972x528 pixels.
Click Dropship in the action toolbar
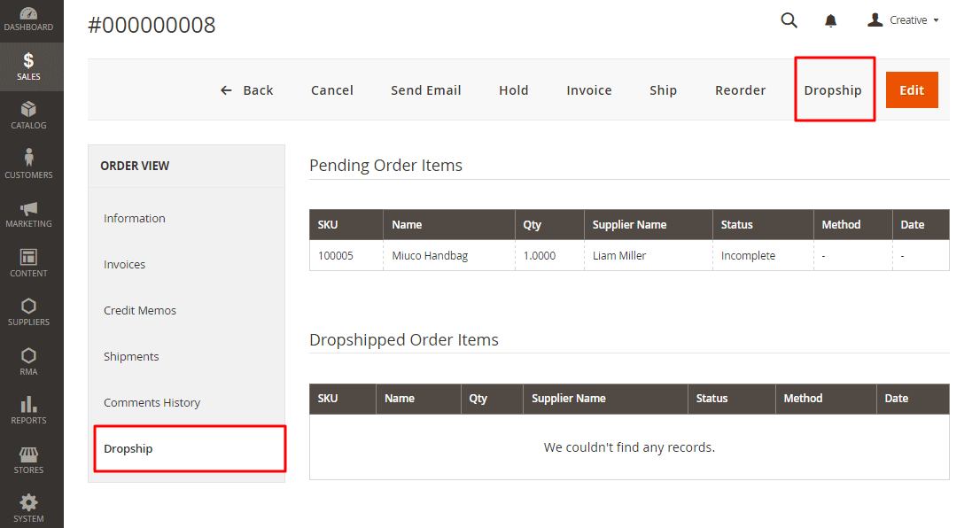tap(833, 90)
